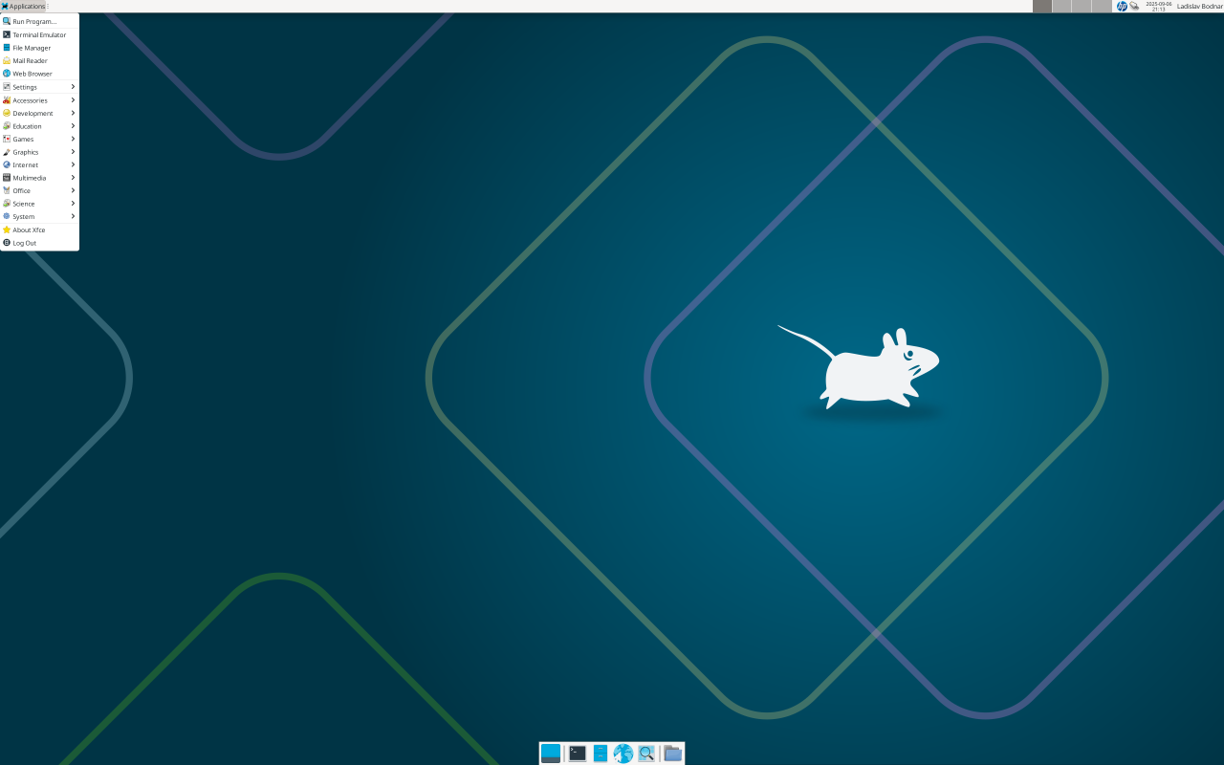1224x765 pixels.
Task: Choose Log Out at the menu bottom
Action: coord(39,243)
